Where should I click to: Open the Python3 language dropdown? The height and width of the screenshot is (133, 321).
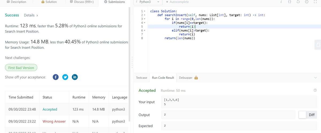coord(148,2)
